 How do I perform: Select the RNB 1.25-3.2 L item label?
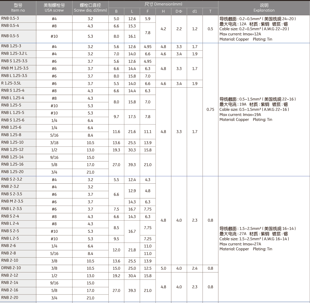pos(14,53)
